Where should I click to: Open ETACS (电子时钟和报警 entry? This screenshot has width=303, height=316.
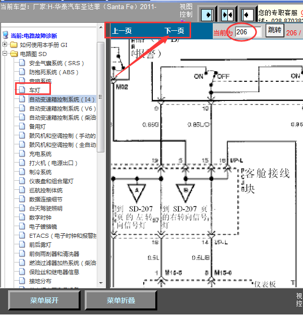pyautogui.click(x=63, y=236)
